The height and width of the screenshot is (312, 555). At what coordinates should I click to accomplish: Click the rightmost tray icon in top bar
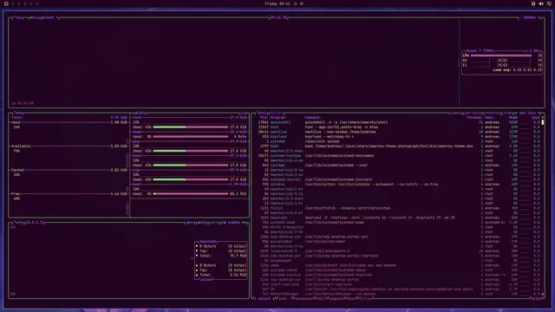[549, 3]
